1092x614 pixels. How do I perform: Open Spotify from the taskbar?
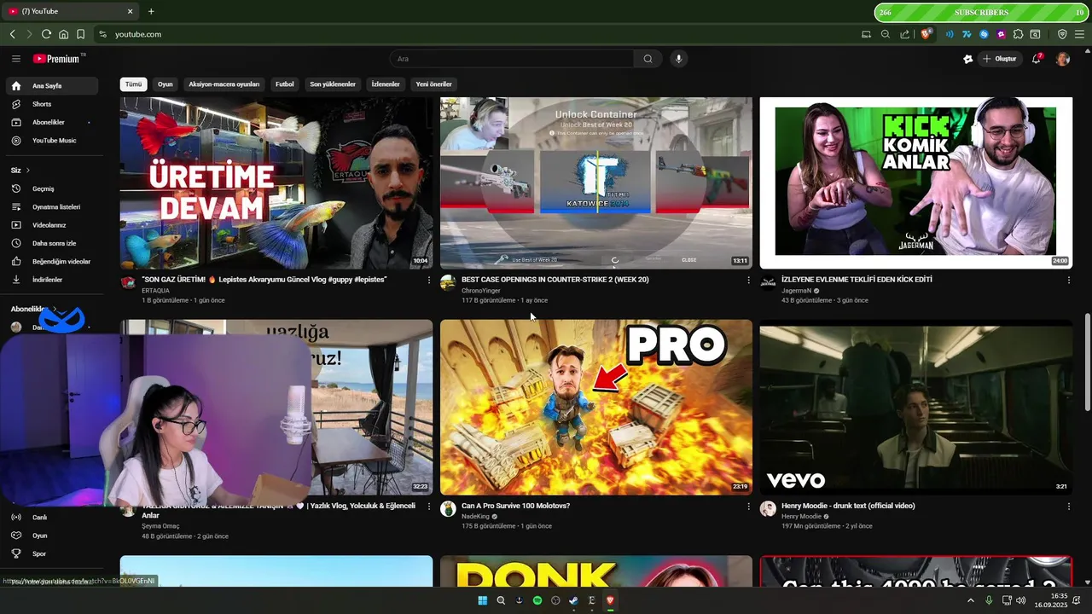pyautogui.click(x=537, y=600)
